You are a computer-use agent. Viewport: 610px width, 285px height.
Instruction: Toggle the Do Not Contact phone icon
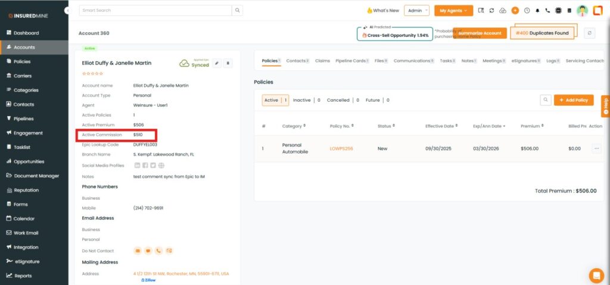158,250
